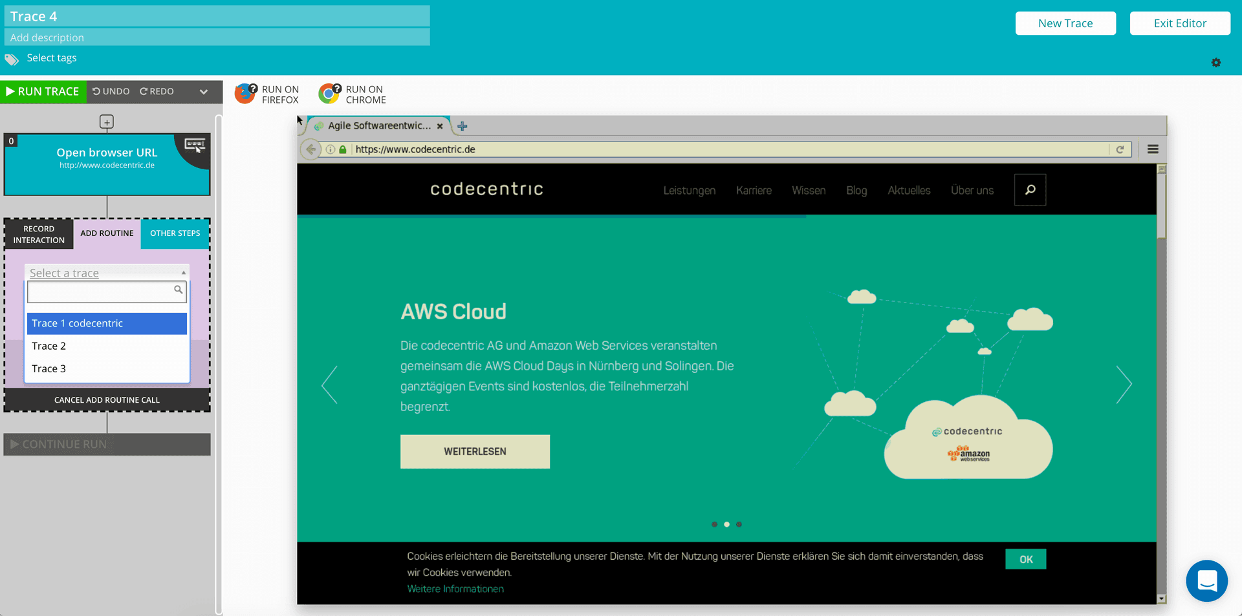The height and width of the screenshot is (616, 1242).
Task: Select the first carousel dot indicator
Action: click(x=714, y=524)
